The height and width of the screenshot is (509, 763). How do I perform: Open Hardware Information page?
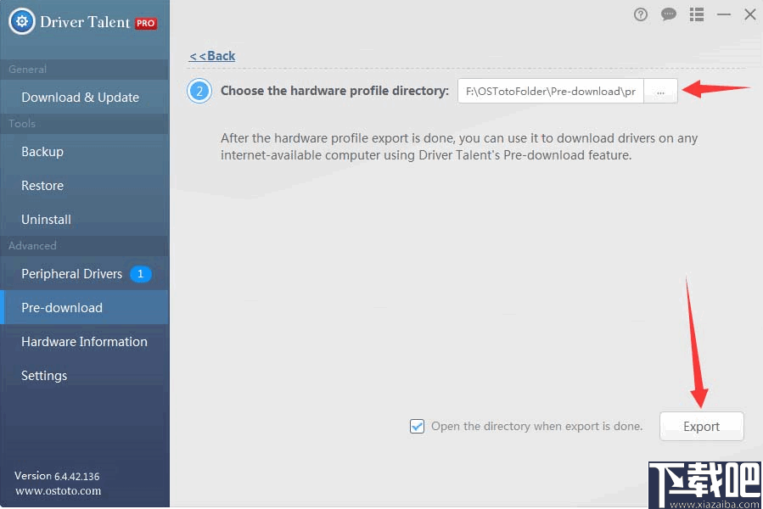85,342
